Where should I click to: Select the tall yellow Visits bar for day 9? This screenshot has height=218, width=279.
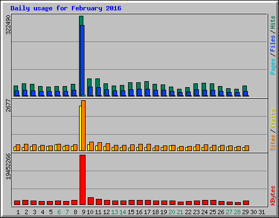tap(80, 128)
